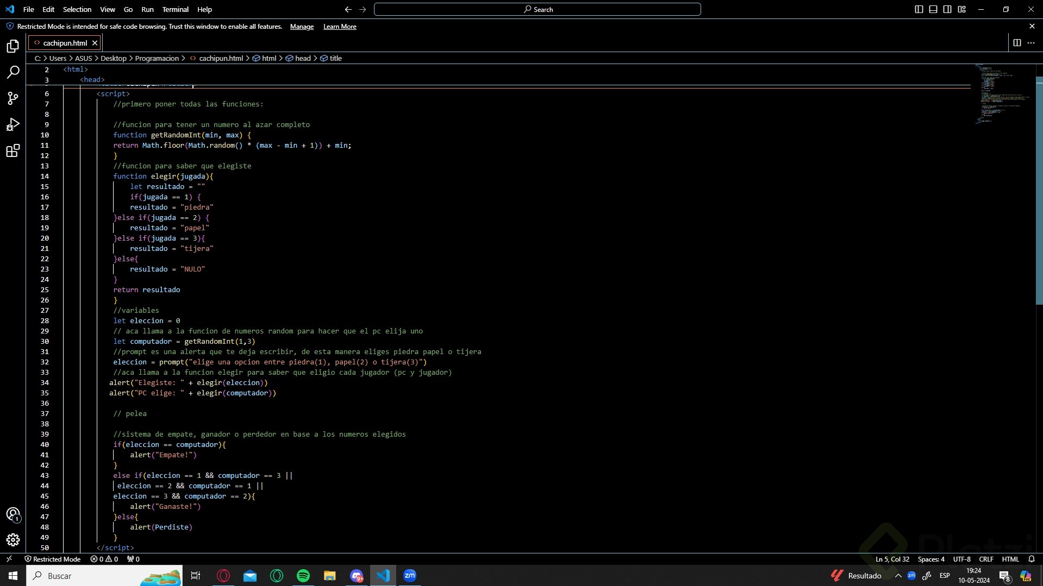Change line endings via CRLF
1043x586 pixels.
pyautogui.click(x=986, y=559)
